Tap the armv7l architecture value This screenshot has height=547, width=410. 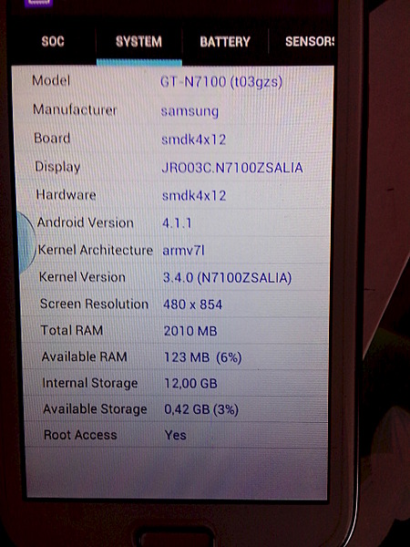(x=183, y=251)
